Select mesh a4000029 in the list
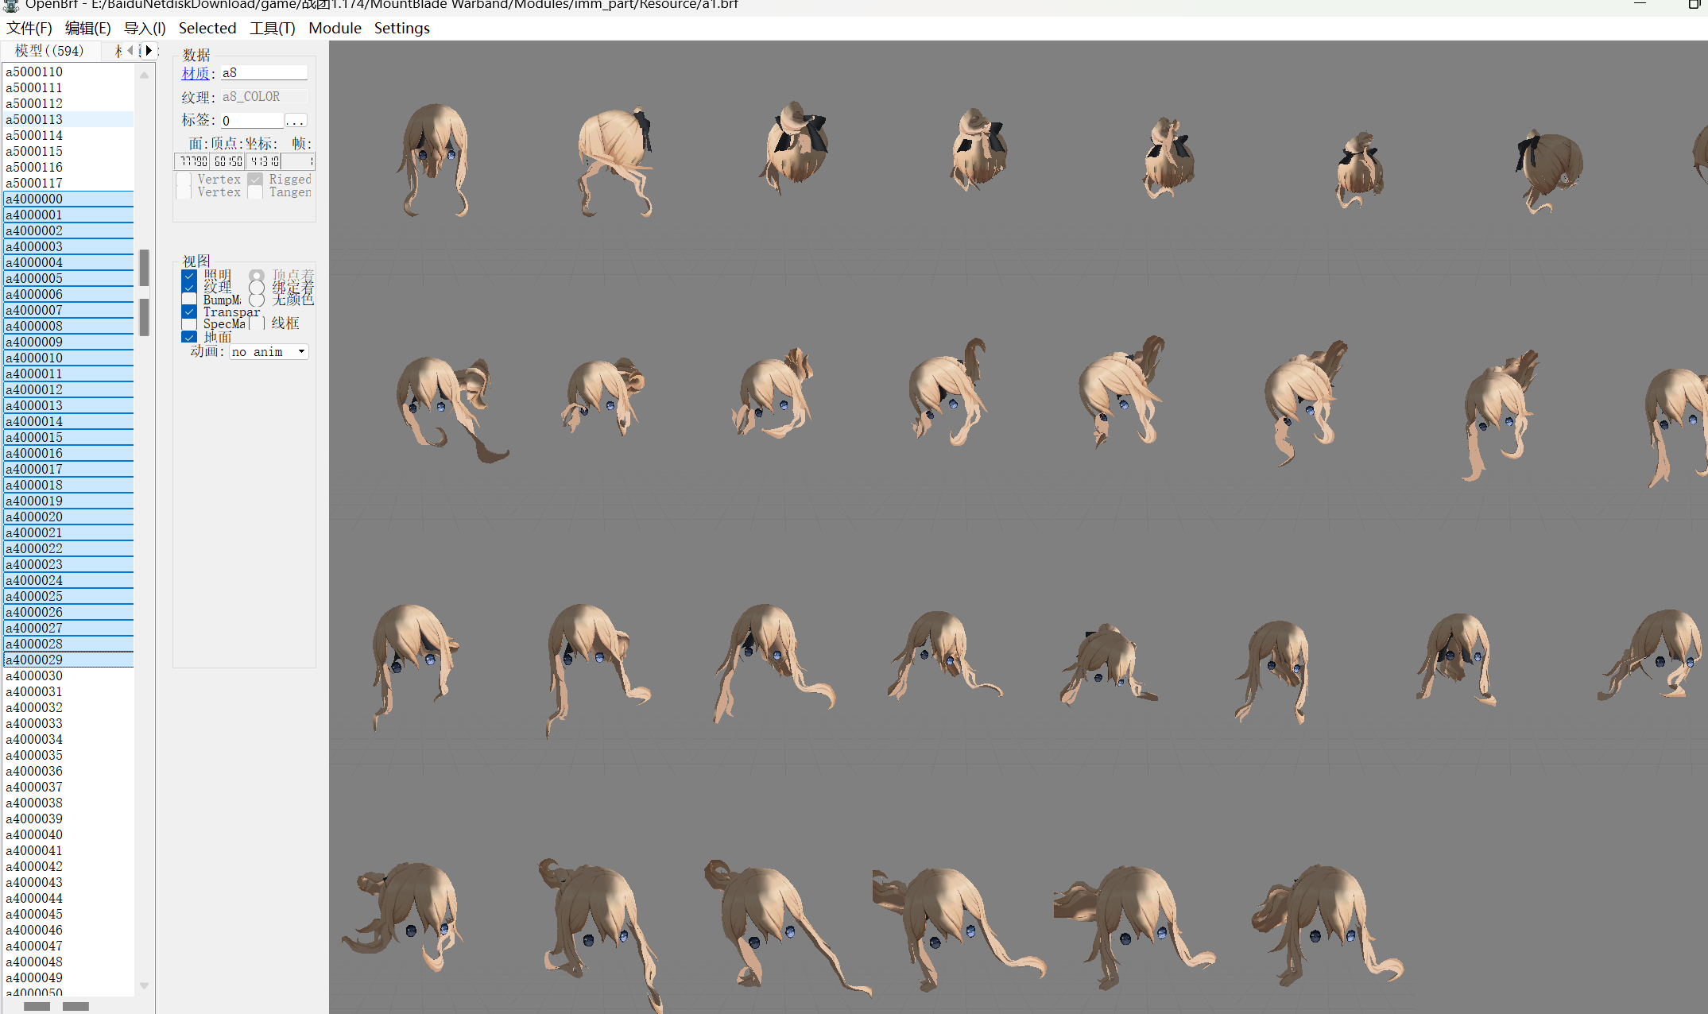The width and height of the screenshot is (1708, 1014). pos(68,660)
